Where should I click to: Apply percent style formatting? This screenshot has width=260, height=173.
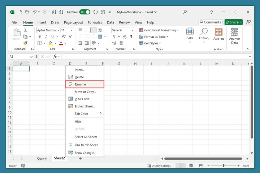[x=124, y=37]
